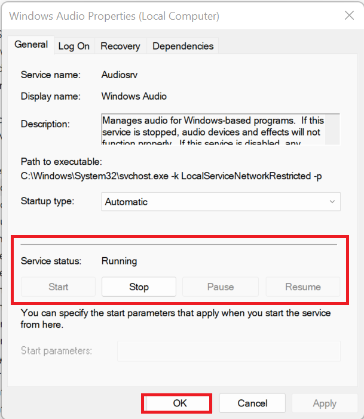Go to the Dependencies tab
The height and width of the screenshot is (419, 364).
click(x=183, y=46)
